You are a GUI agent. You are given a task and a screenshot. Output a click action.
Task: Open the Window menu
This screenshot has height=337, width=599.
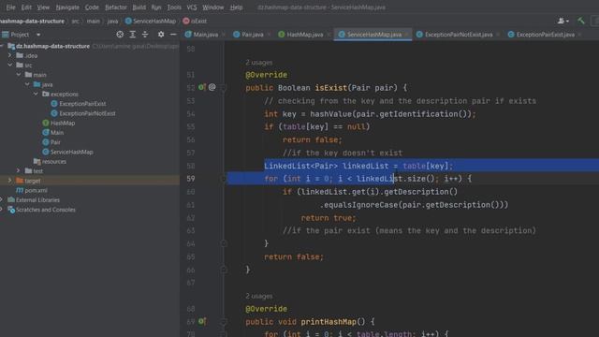[x=213, y=7]
